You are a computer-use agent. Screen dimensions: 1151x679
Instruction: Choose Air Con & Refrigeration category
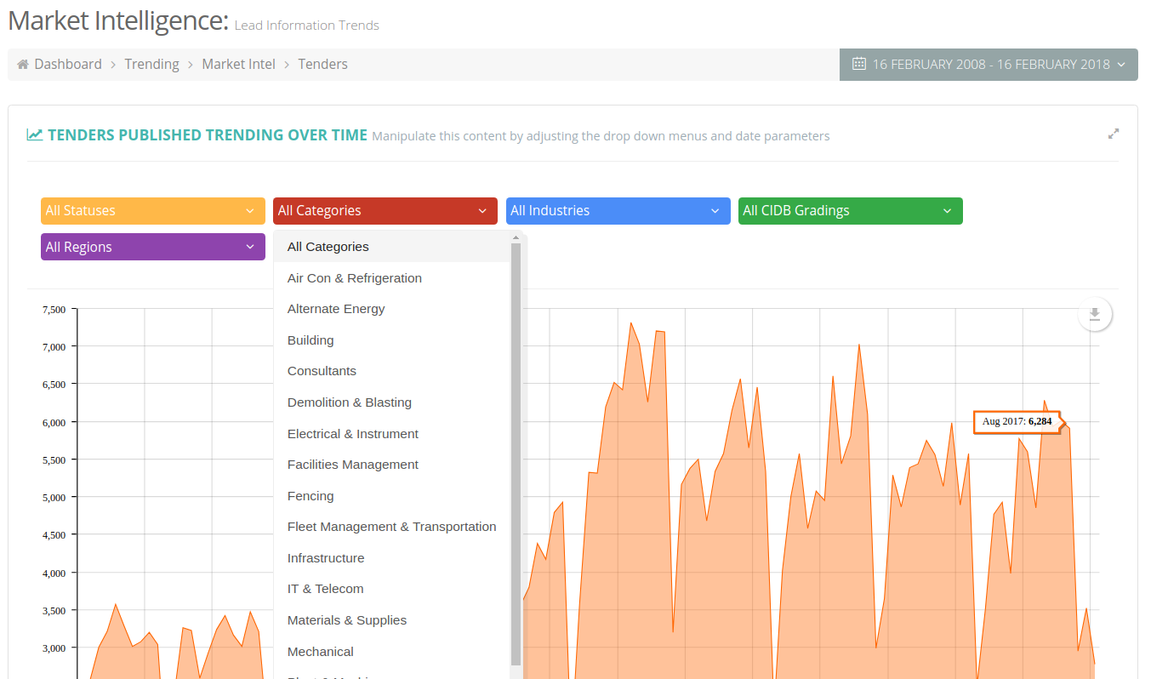click(392, 278)
